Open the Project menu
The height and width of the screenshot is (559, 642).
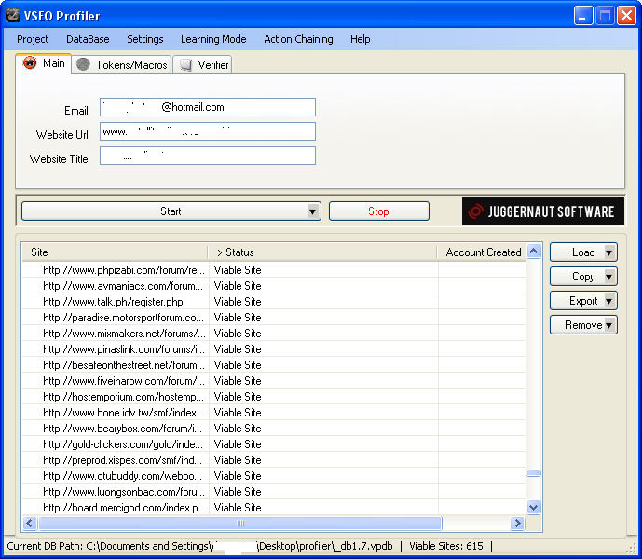[x=33, y=39]
